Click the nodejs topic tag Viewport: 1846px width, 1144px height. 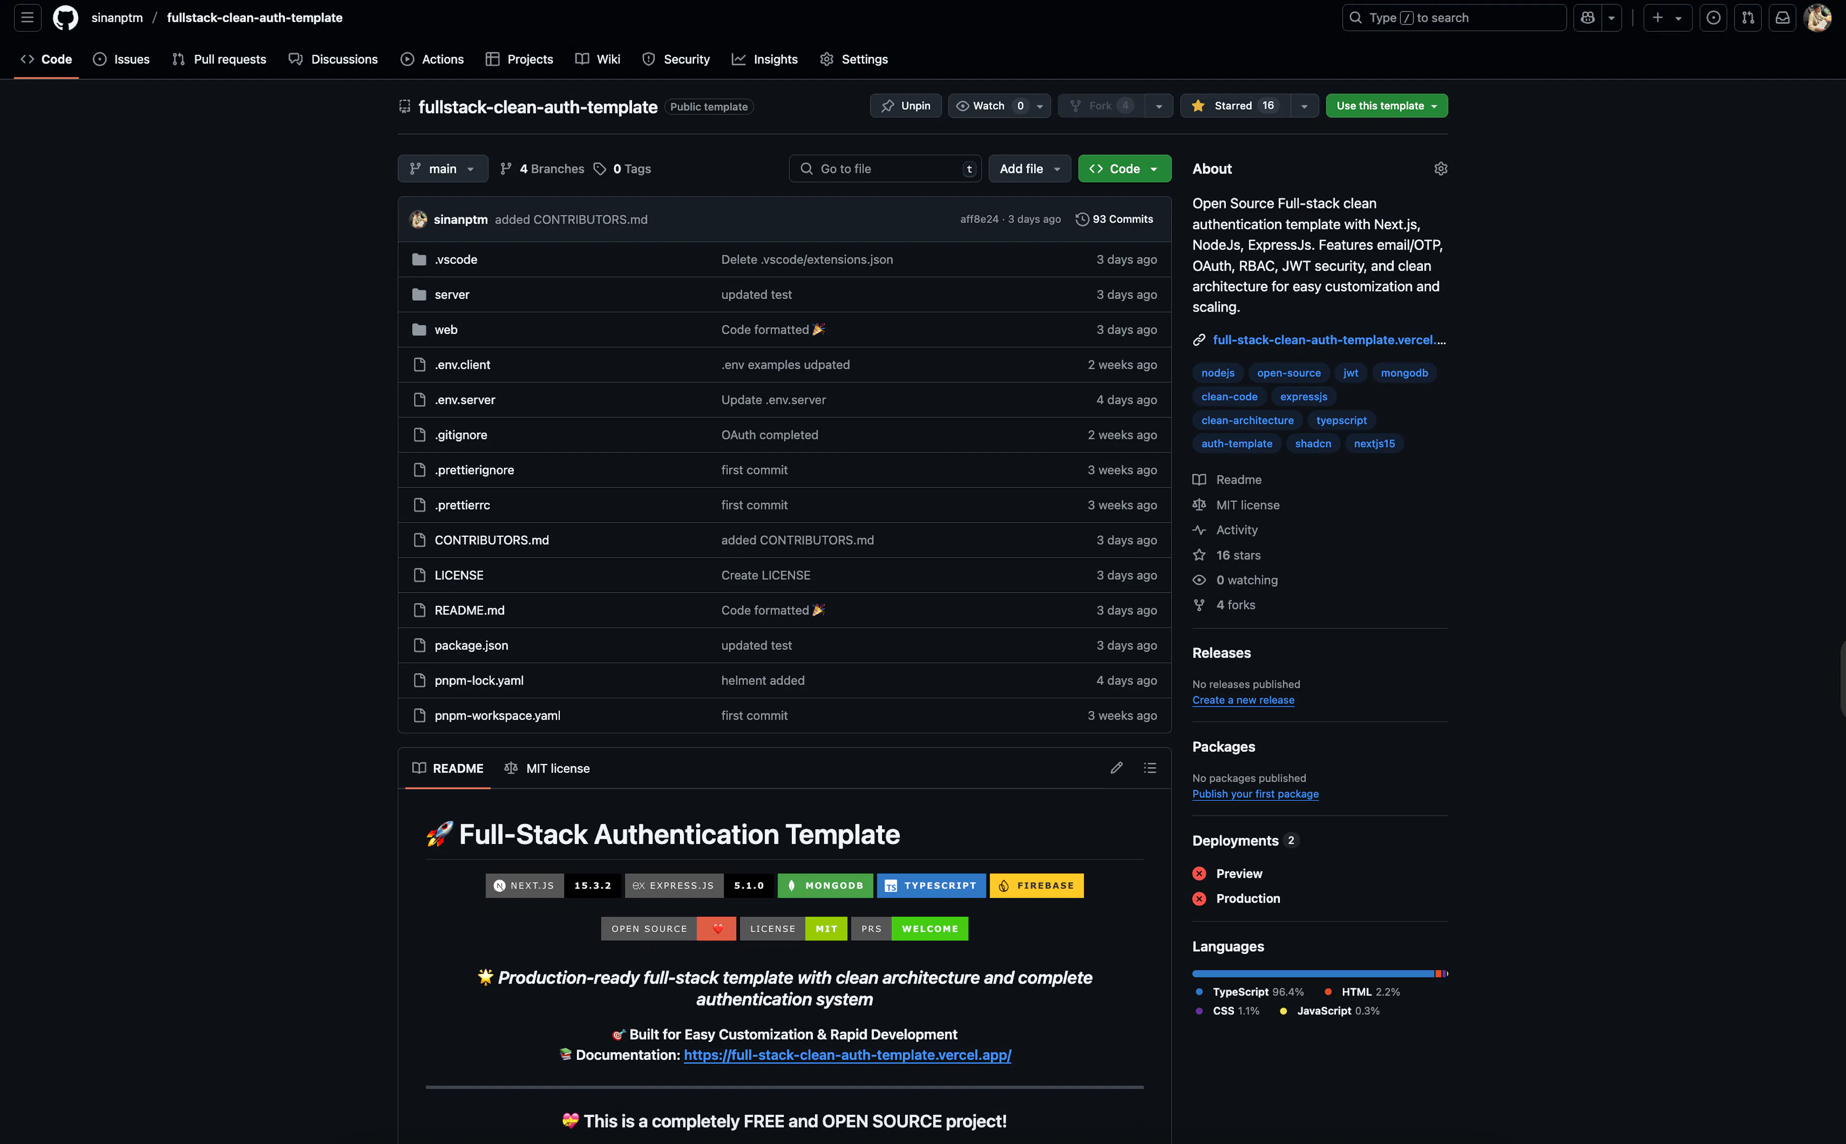tap(1217, 373)
